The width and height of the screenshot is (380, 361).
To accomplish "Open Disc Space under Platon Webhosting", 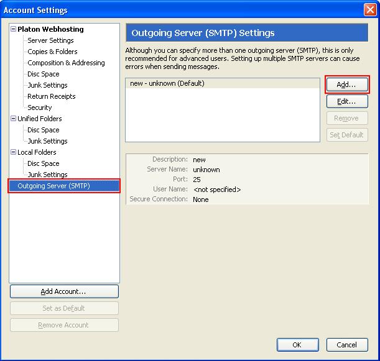I will [x=44, y=74].
